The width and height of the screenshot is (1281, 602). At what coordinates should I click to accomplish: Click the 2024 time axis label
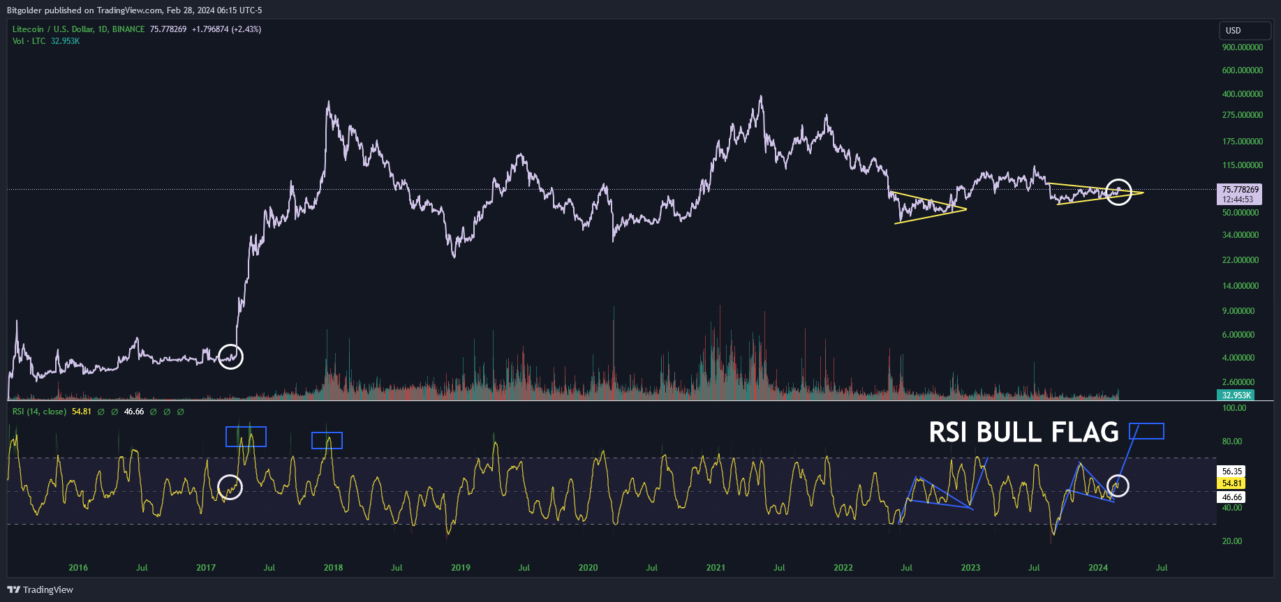[1098, 568]
